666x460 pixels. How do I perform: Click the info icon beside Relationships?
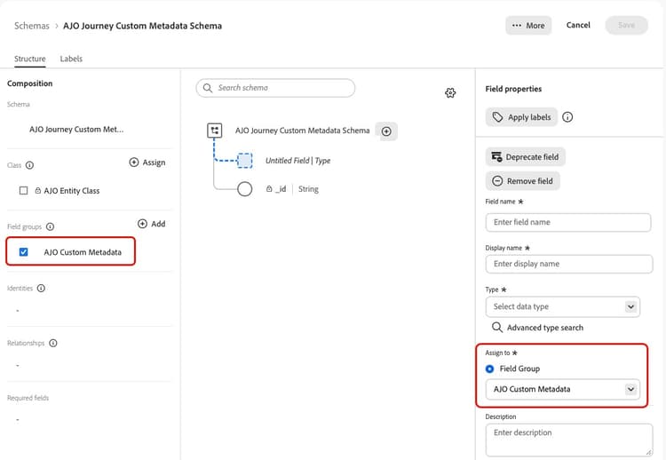53,343
